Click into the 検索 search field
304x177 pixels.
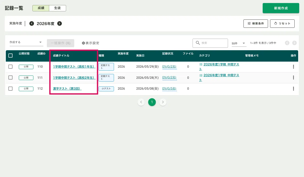pyautogui.click(x=213, y=43)
